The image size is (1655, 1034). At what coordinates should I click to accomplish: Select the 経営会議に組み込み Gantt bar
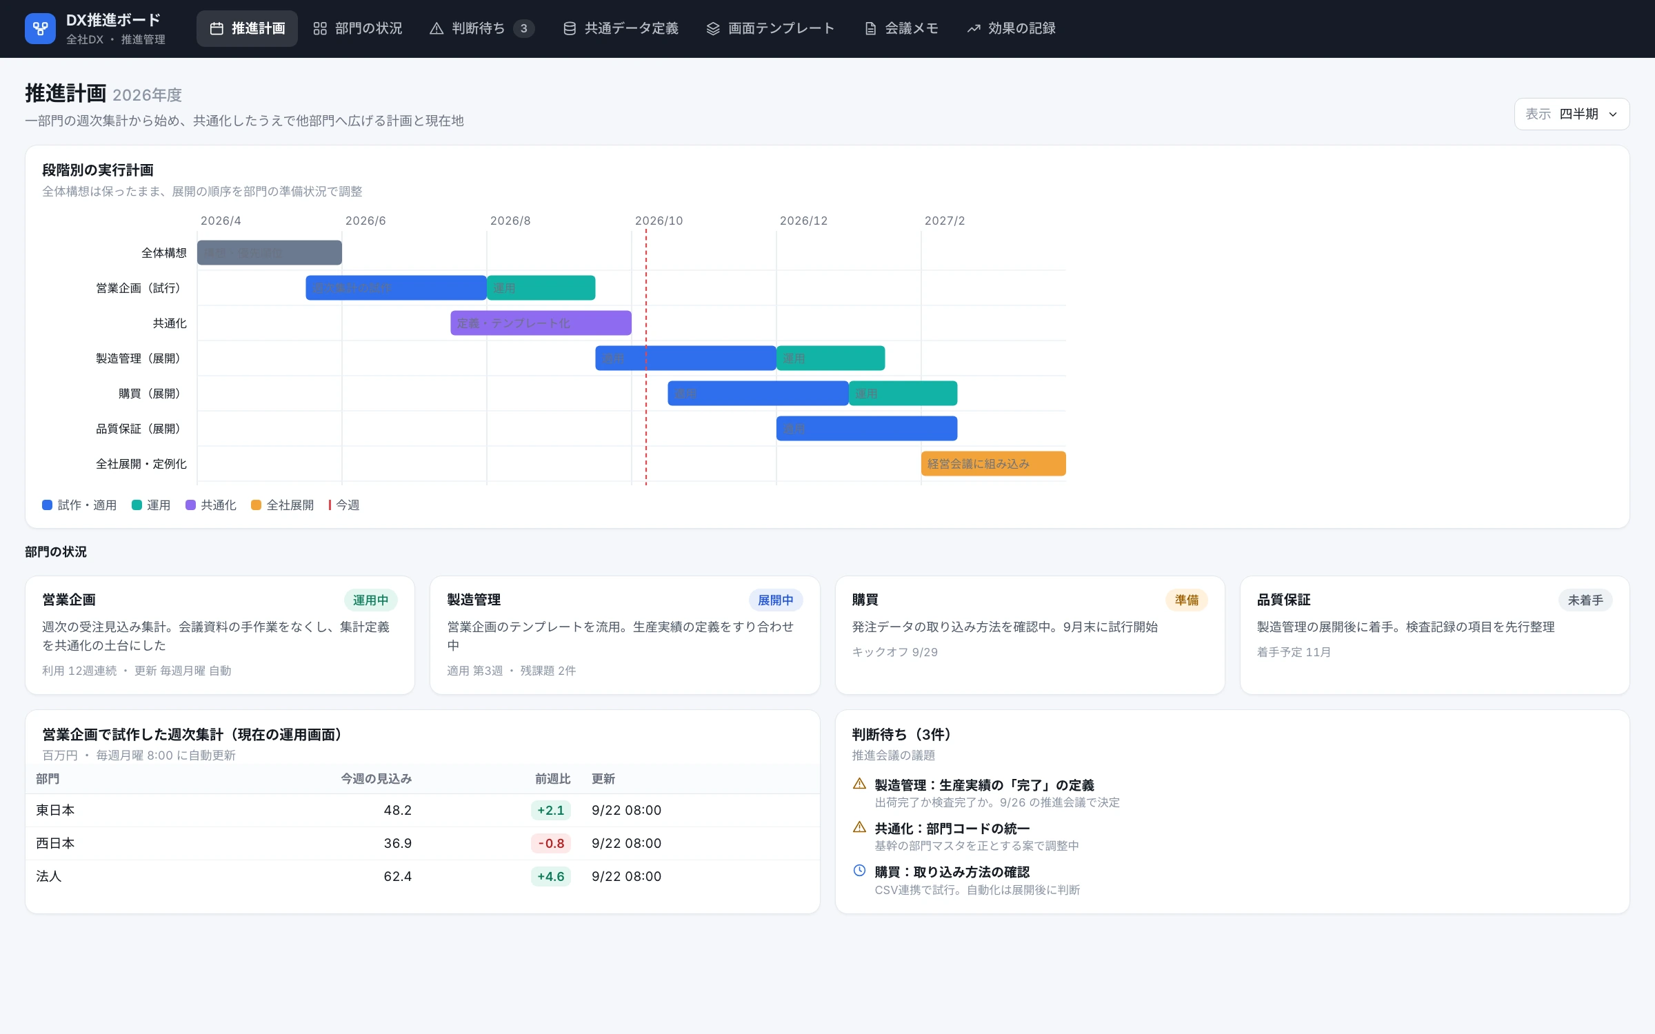pyautogui.click(x=994, y=463)
